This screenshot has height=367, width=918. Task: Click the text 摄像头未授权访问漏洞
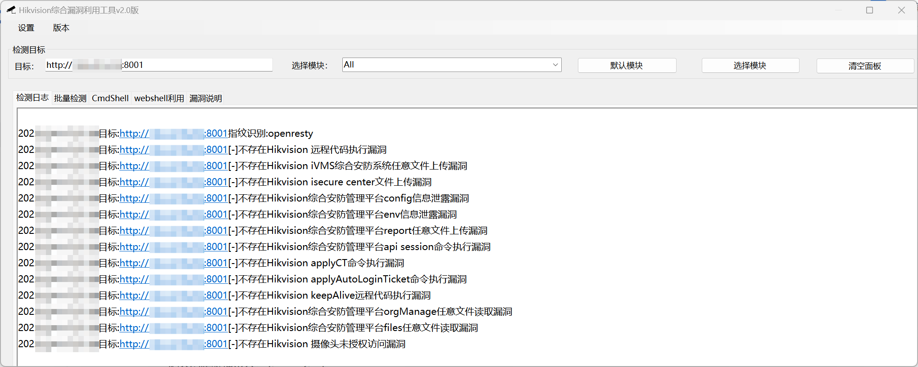[358, 344]
